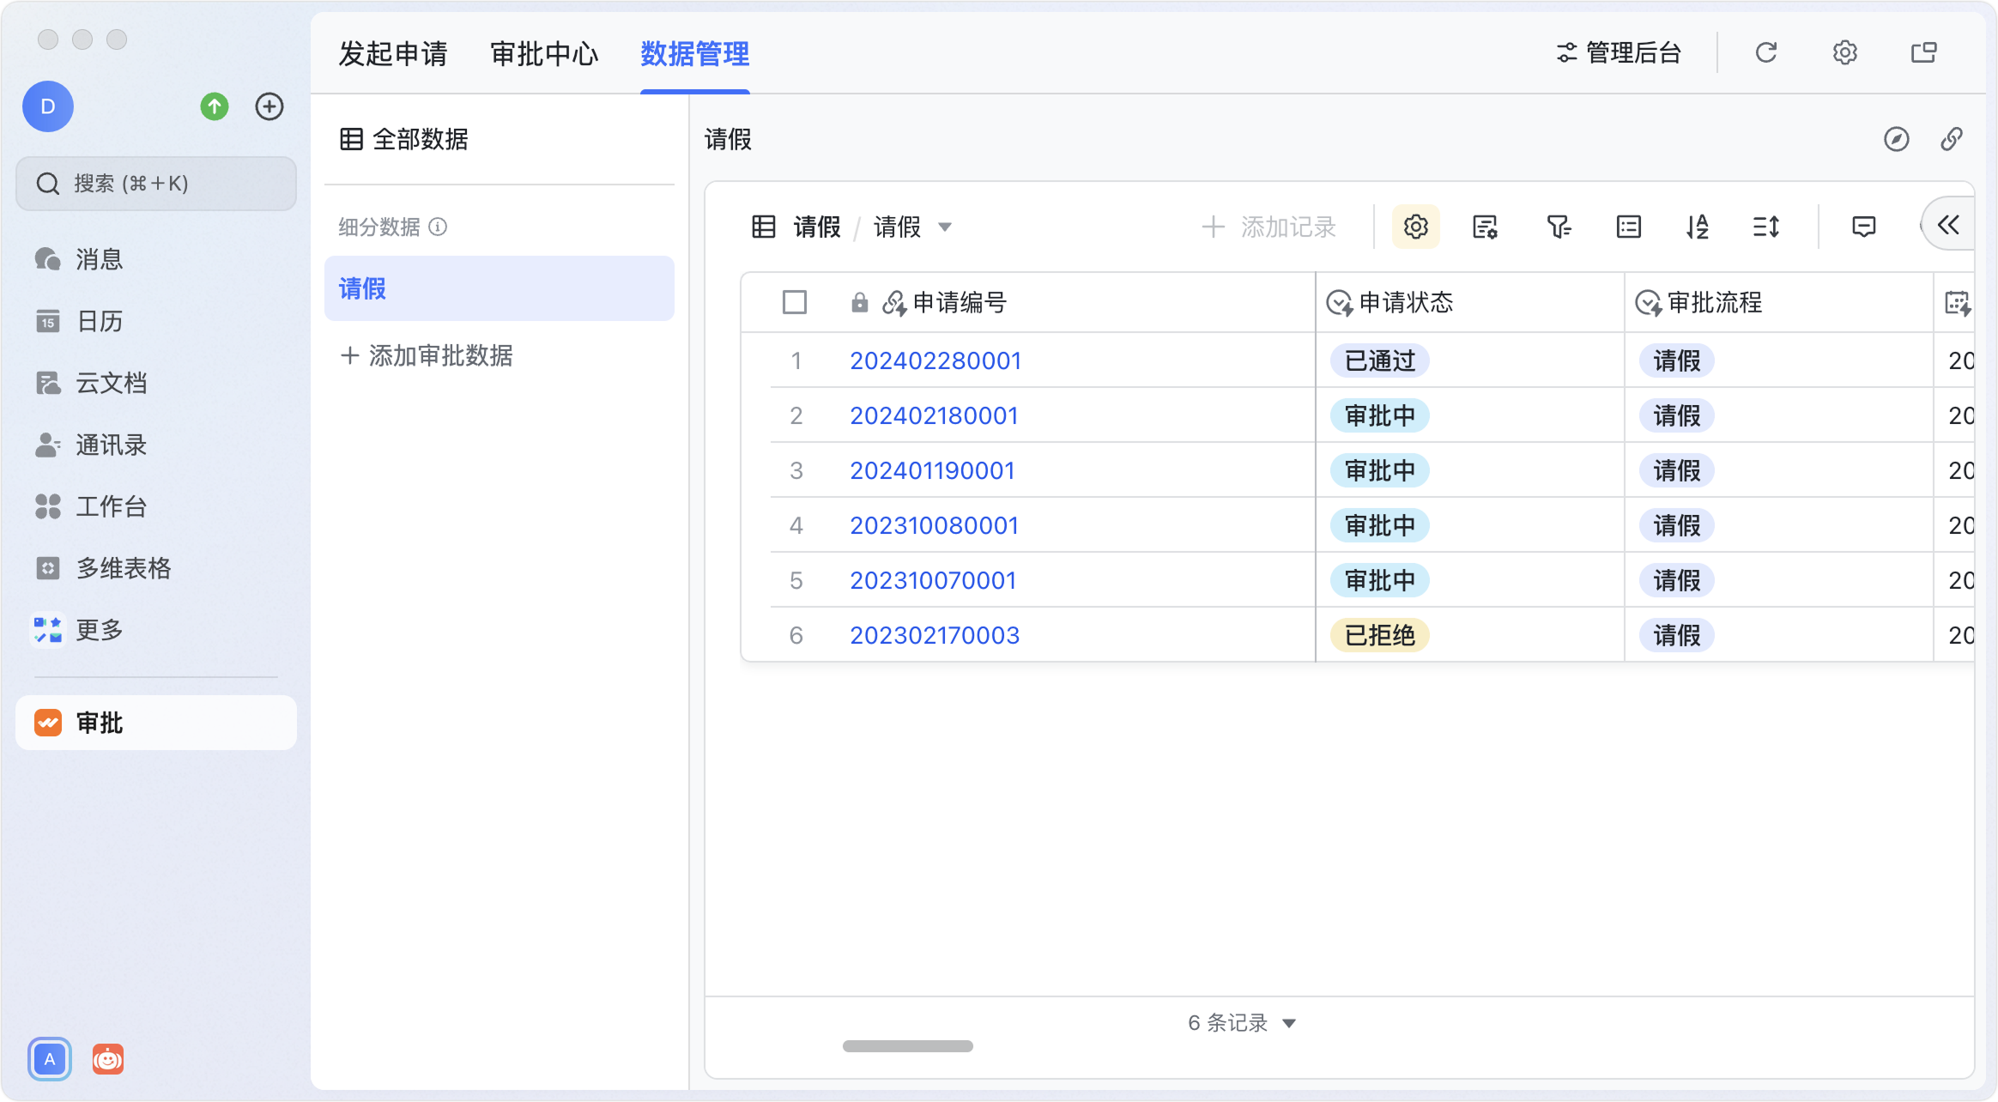Switch to 发起申请 tab
The image size is (1998, 1102).
pyautogui.click(x=393, y=54)
